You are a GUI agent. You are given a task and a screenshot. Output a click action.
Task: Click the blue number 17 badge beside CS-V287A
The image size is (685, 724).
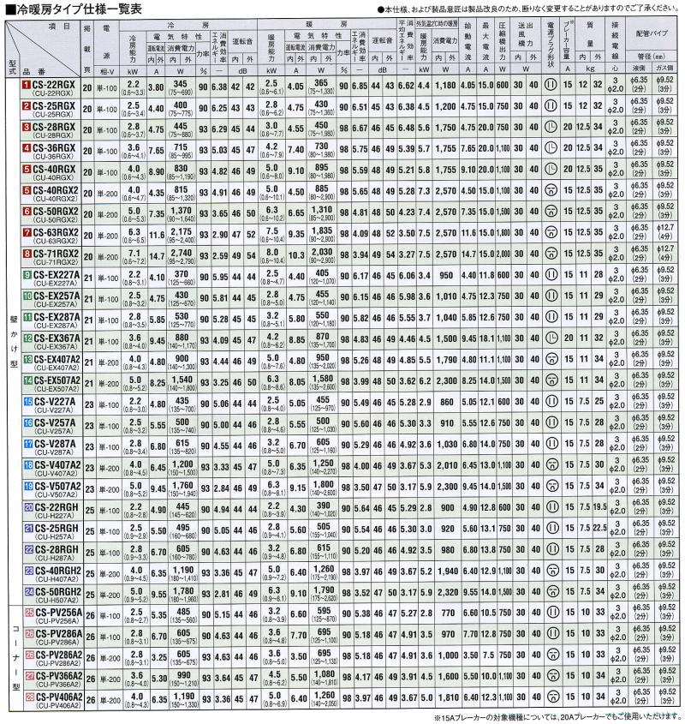click(x=28, y=444)
